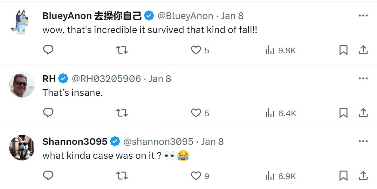Open more options for BlueyAnon's tweet
This screenshot has width=377, height=189.
tap(363, 16)
